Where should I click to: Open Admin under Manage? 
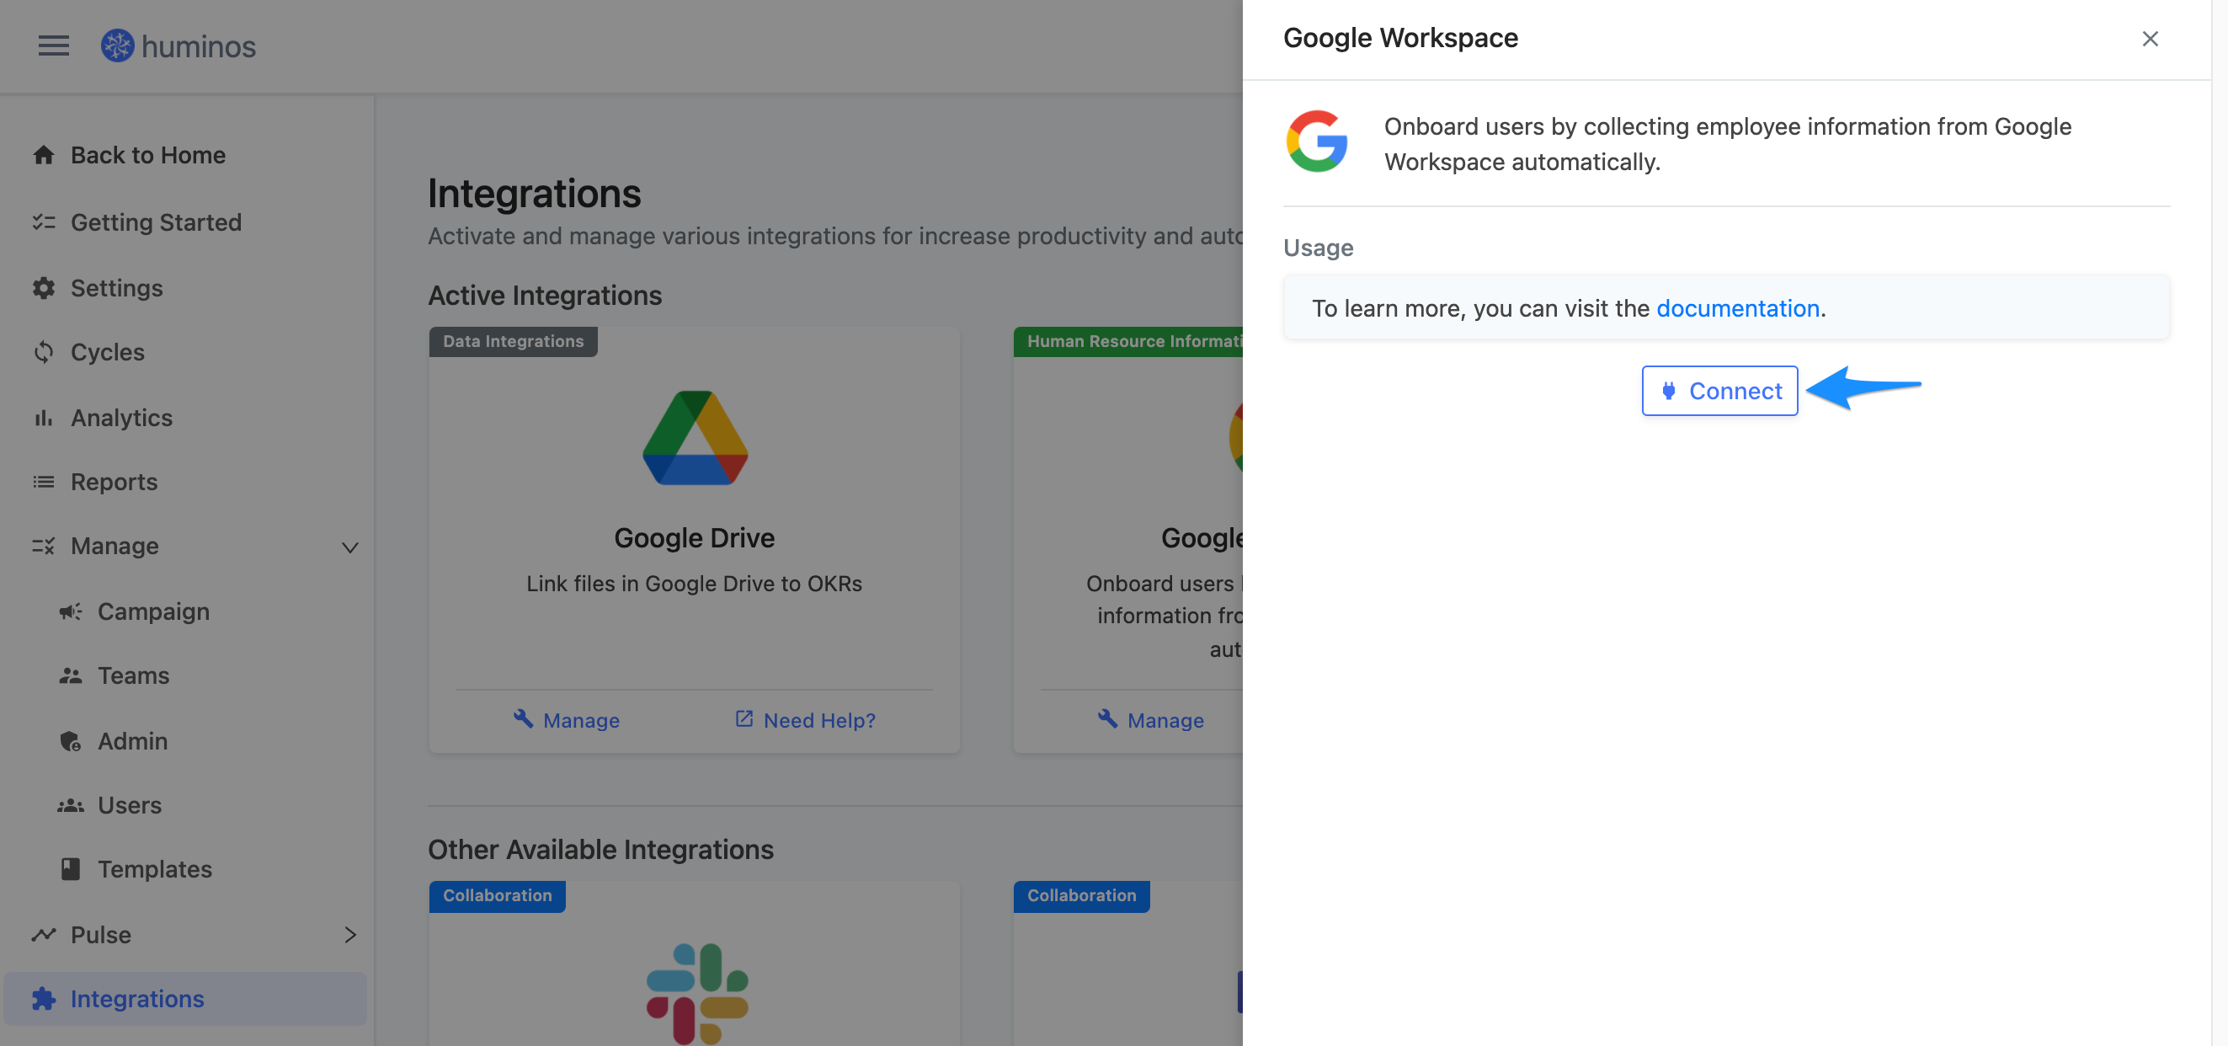[x=132, y=740]
